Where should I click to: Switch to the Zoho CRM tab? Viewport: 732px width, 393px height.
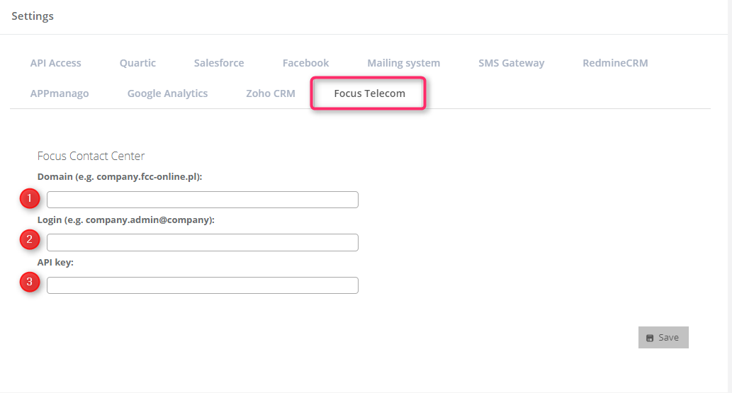(271, 93)
